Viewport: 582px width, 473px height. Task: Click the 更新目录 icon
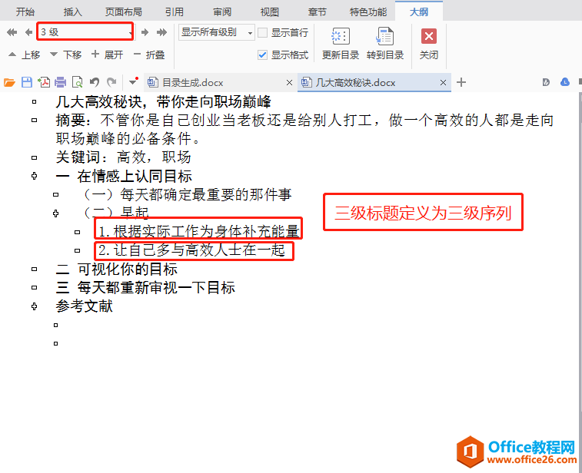(341, 36)
